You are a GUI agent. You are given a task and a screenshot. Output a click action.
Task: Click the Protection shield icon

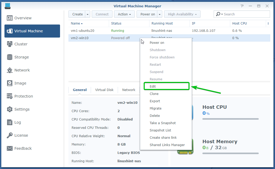[x=10, y=96]
